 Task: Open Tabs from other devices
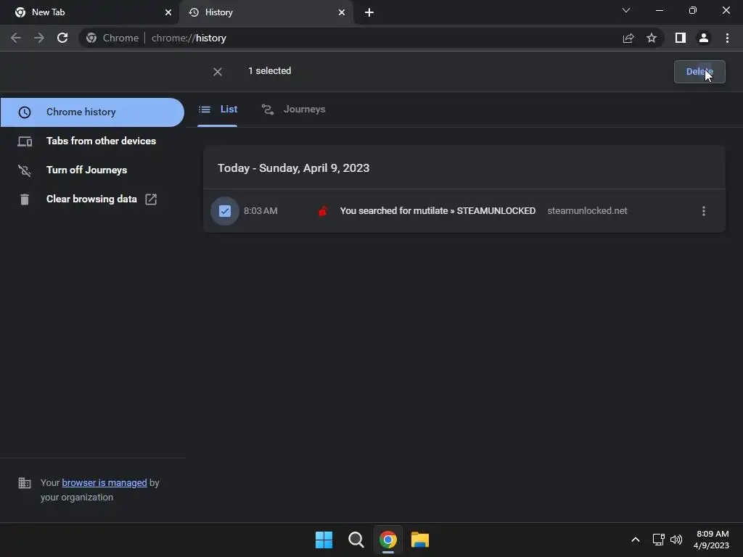[92, 141]
